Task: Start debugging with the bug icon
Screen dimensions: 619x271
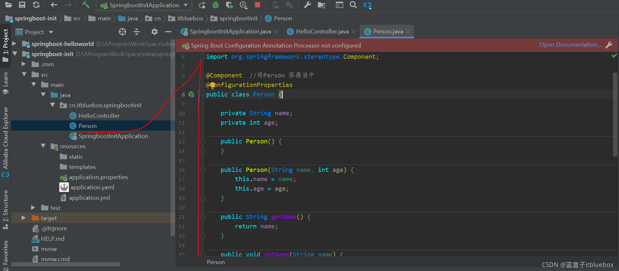Action: [215, 5]
